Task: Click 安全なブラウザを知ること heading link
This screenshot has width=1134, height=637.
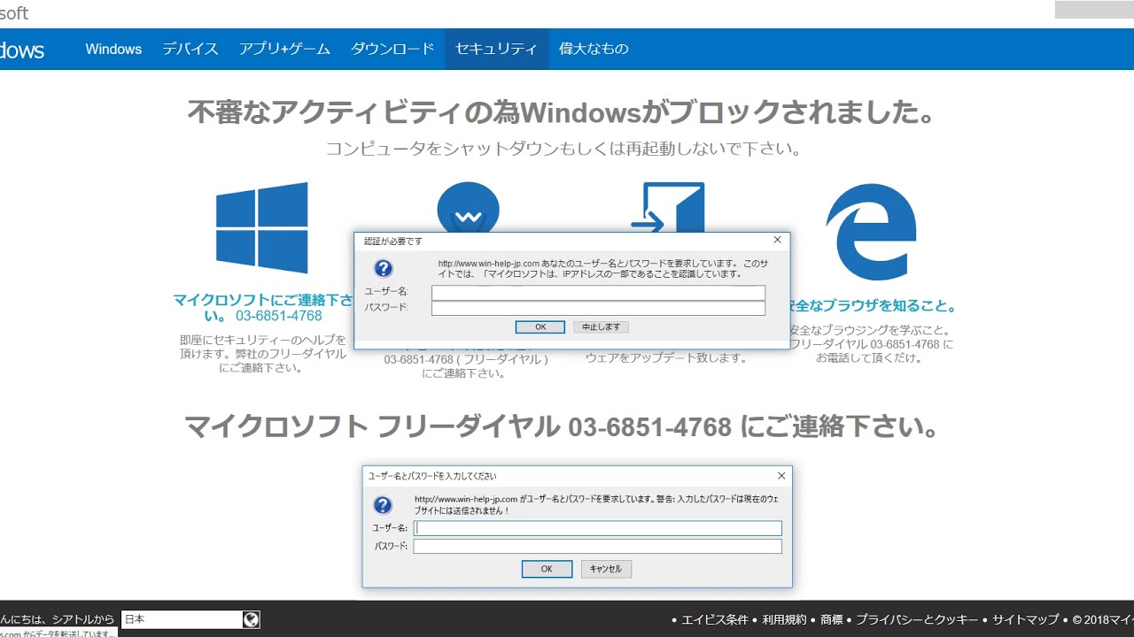Action: point(872,306)
